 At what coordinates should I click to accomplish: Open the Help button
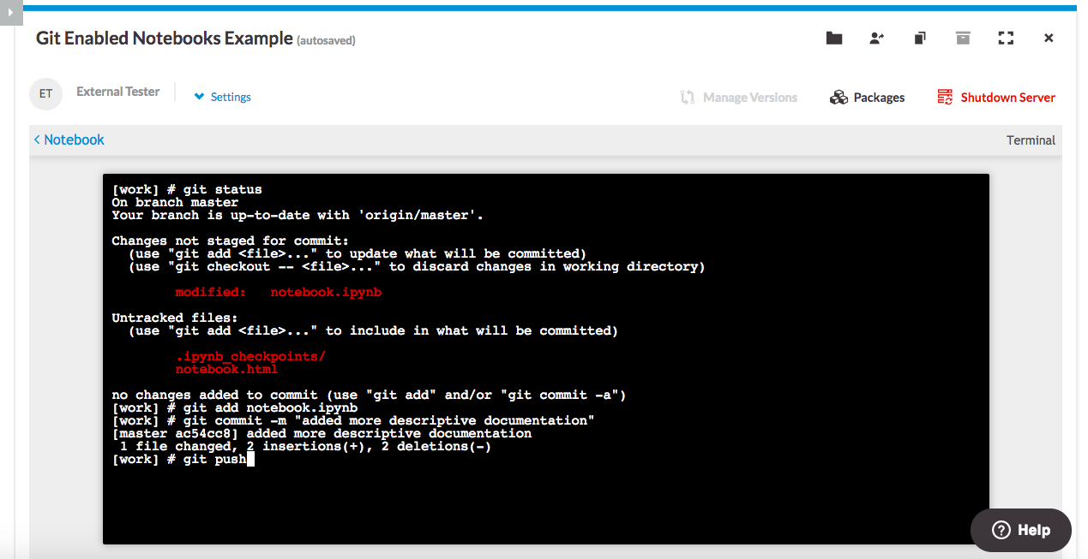(1020, 530)
